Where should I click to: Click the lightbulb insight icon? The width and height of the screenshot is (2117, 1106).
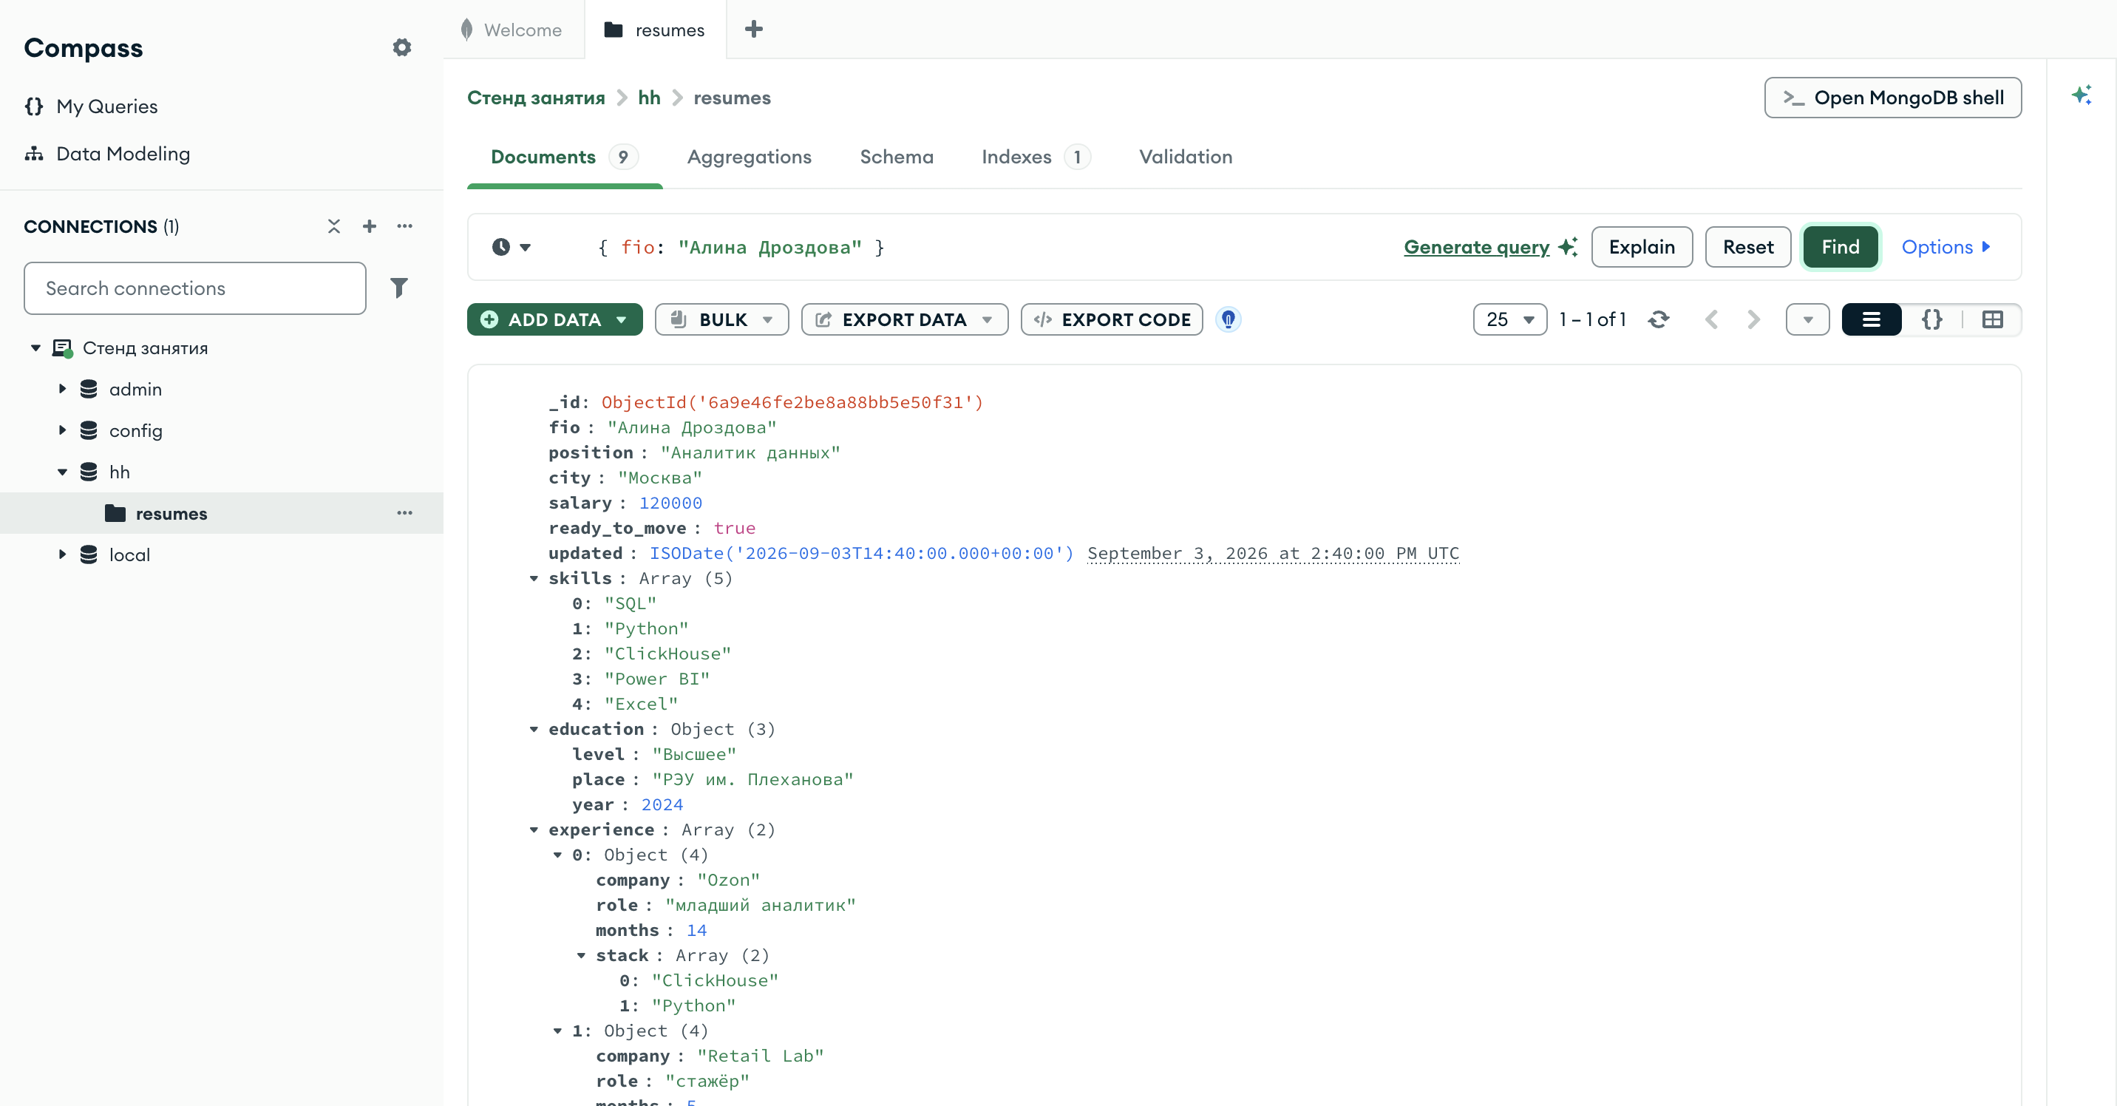[x=1228, y=319]
